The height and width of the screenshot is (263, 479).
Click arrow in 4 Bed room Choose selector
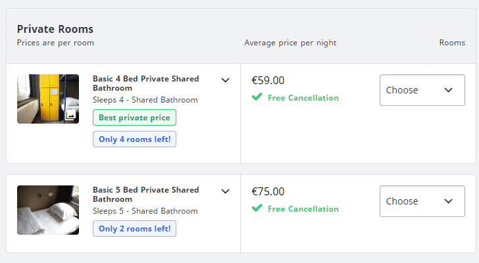click(x=448, y=90)
